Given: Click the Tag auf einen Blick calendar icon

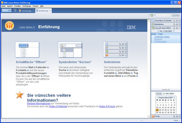Looking at the screenshot, I should [153, 28].
